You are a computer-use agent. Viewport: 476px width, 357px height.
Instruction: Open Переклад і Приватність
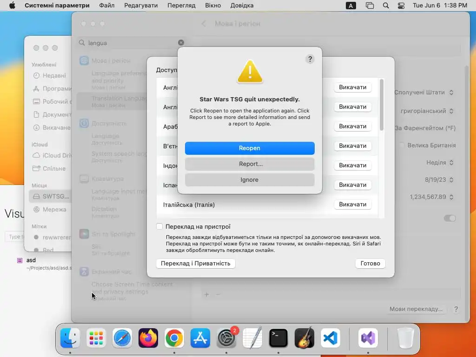click(196, 263)
